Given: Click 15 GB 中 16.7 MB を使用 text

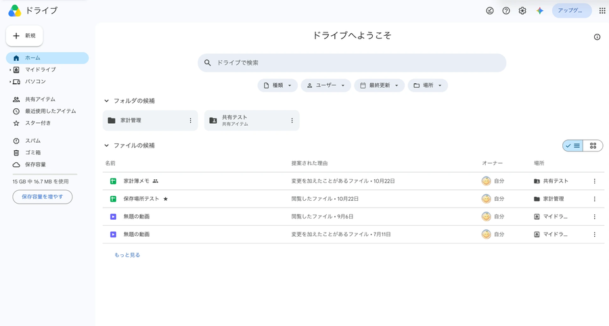Looking at the screenshot, I should (x=41, y=182).
